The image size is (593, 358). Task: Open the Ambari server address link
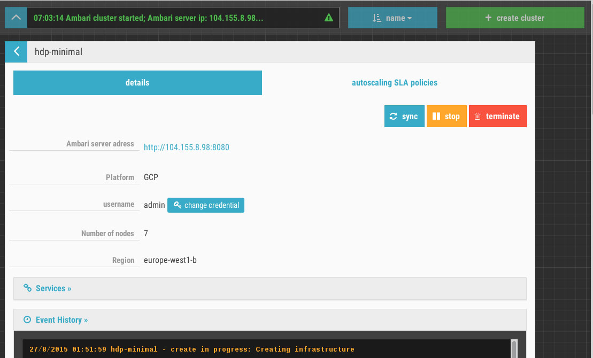tap(186, 147)
